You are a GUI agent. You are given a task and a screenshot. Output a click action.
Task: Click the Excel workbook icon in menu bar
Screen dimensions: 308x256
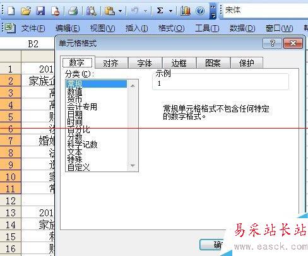10,28
